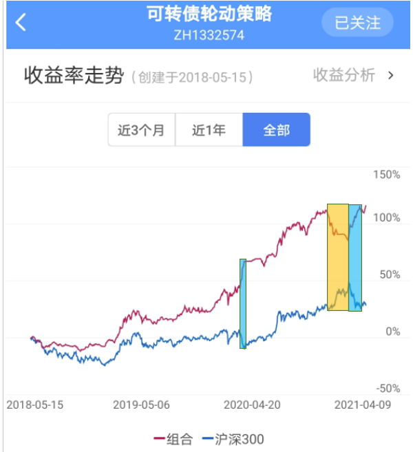Click the rightmost blue highlighted chart region
This screenshot has width=413, height=452.
(x=355, y=257)
